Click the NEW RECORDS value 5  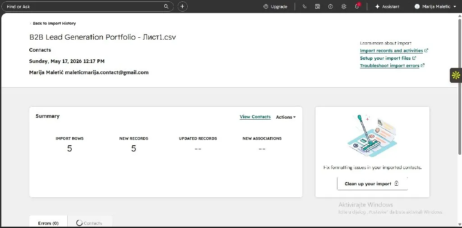click(x=134, y=149)
